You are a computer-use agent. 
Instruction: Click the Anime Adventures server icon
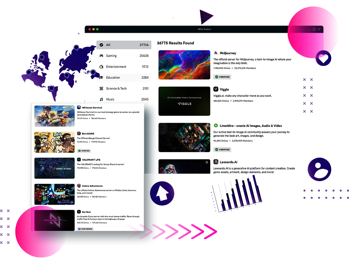(79, 186)
